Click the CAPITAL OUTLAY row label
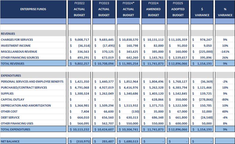The height and width of the screenshot is (144, 235). pyautogui.click(x=13, y=100)
